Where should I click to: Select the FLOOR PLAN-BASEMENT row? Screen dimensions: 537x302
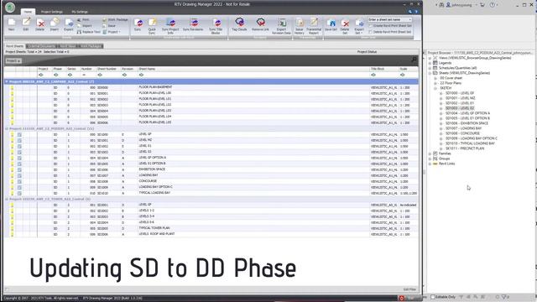click(211, 87)
